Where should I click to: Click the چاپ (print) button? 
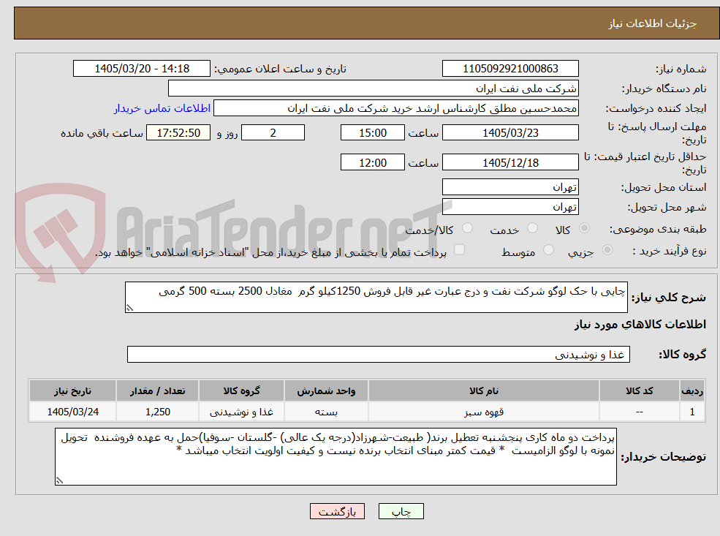click(x=401, y=511)
